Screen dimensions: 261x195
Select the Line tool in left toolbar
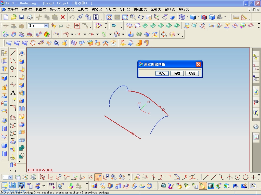(13, 53)
